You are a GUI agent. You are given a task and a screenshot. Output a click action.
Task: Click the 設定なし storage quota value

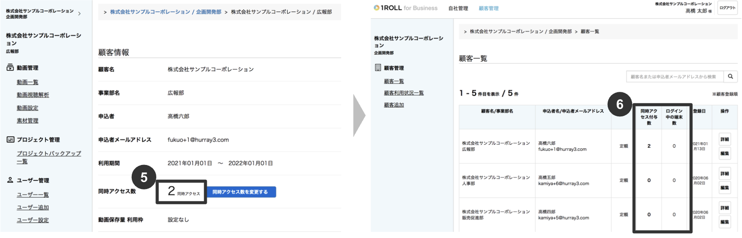coord(178,220)
